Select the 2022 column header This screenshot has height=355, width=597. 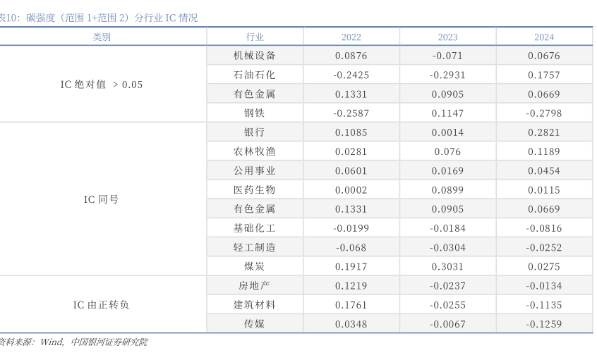[x=351, y=37]
